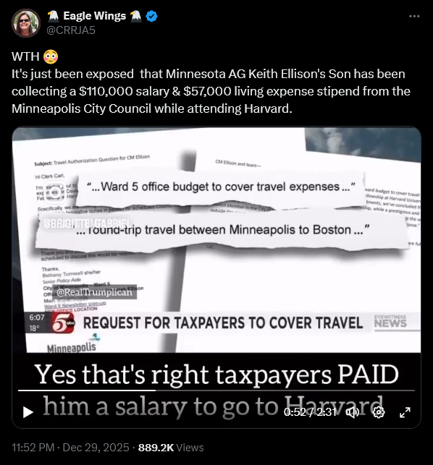Open the @CRRJA5 handle link

71,30
